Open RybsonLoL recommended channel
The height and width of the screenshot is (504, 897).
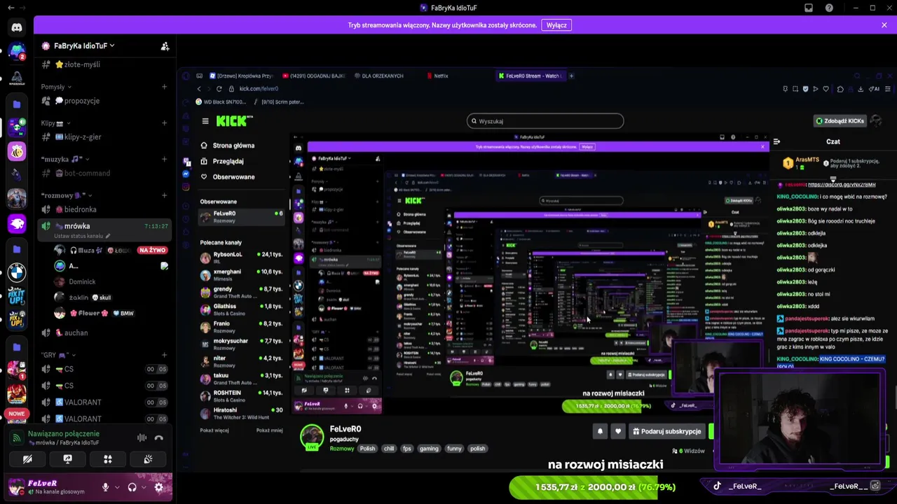(241, 258)
